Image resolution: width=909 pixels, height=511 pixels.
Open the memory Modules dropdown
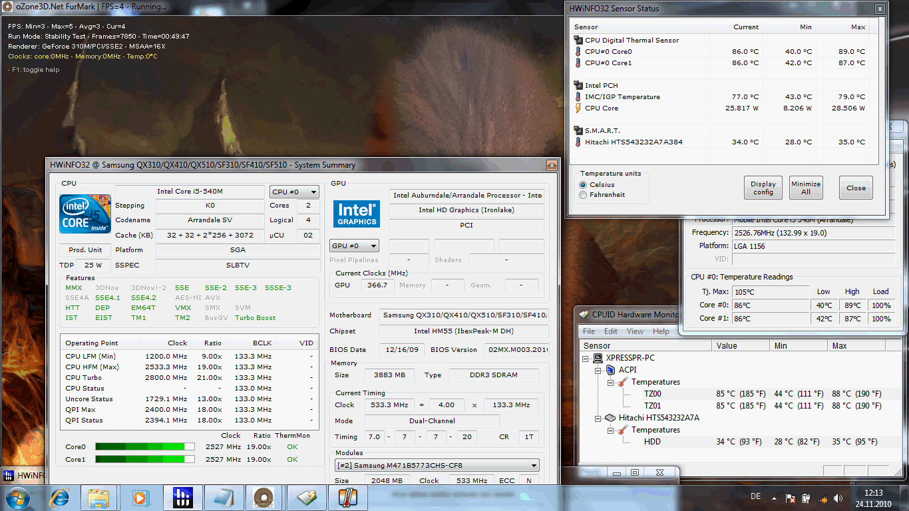pos(437,465)
